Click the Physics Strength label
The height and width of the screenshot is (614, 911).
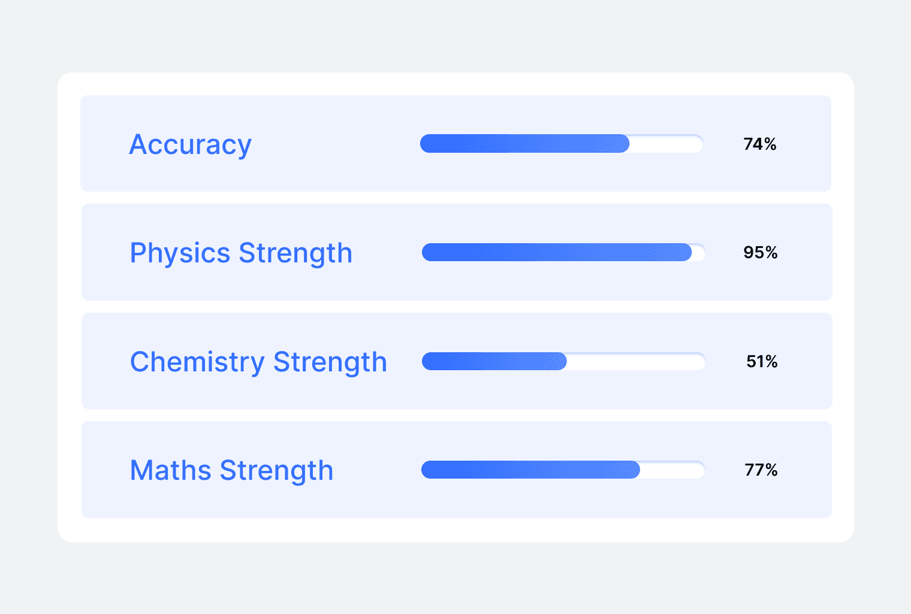[x=241, y=253]
